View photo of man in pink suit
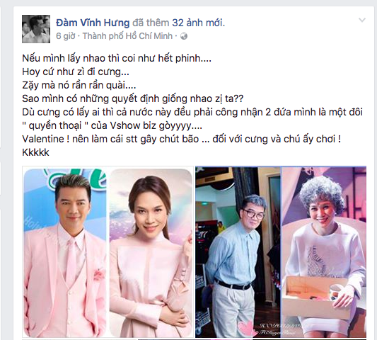This screenshot has width=377, height=340. click(x=65, y=253)
